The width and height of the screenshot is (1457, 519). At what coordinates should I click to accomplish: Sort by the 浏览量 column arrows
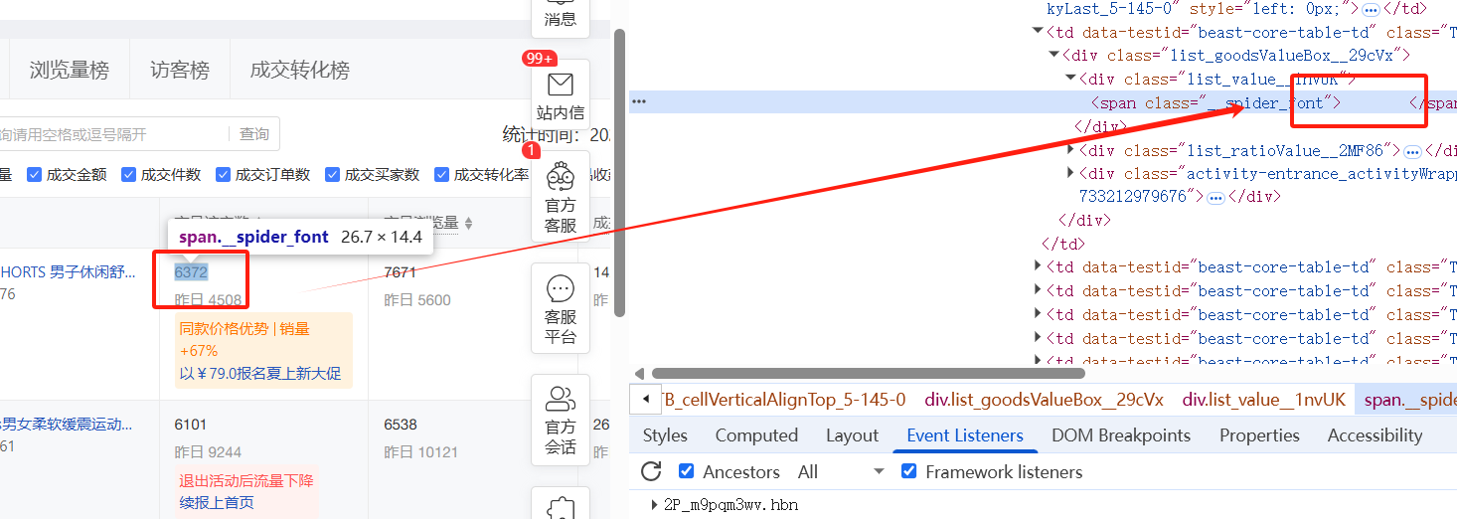point(468,224)
